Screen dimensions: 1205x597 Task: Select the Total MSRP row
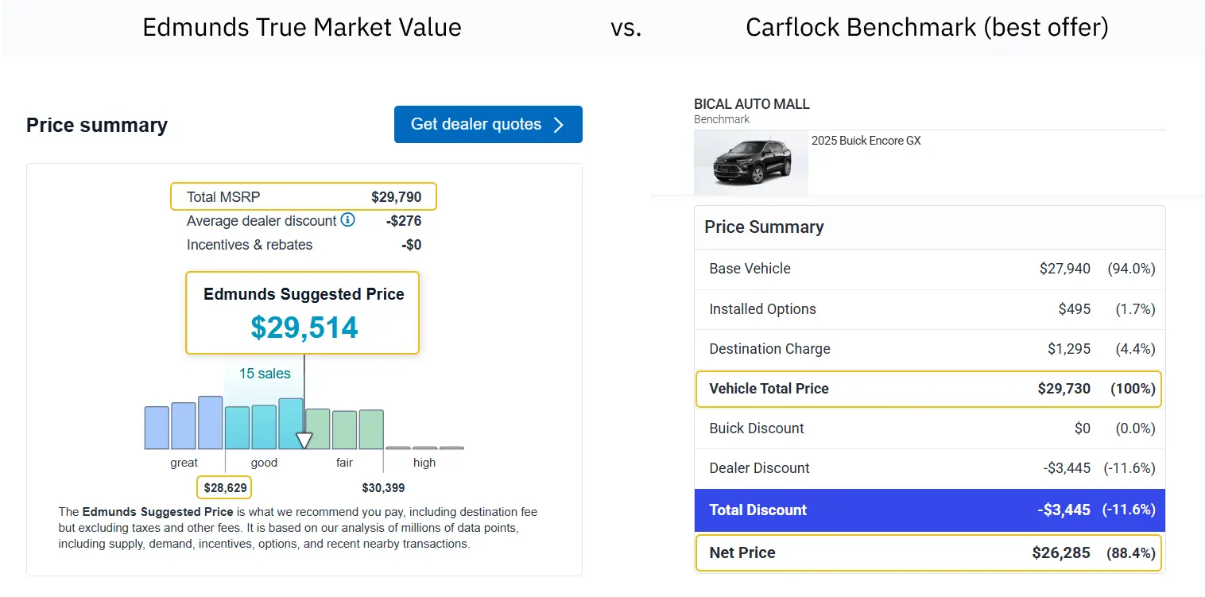tap(304, 197)
